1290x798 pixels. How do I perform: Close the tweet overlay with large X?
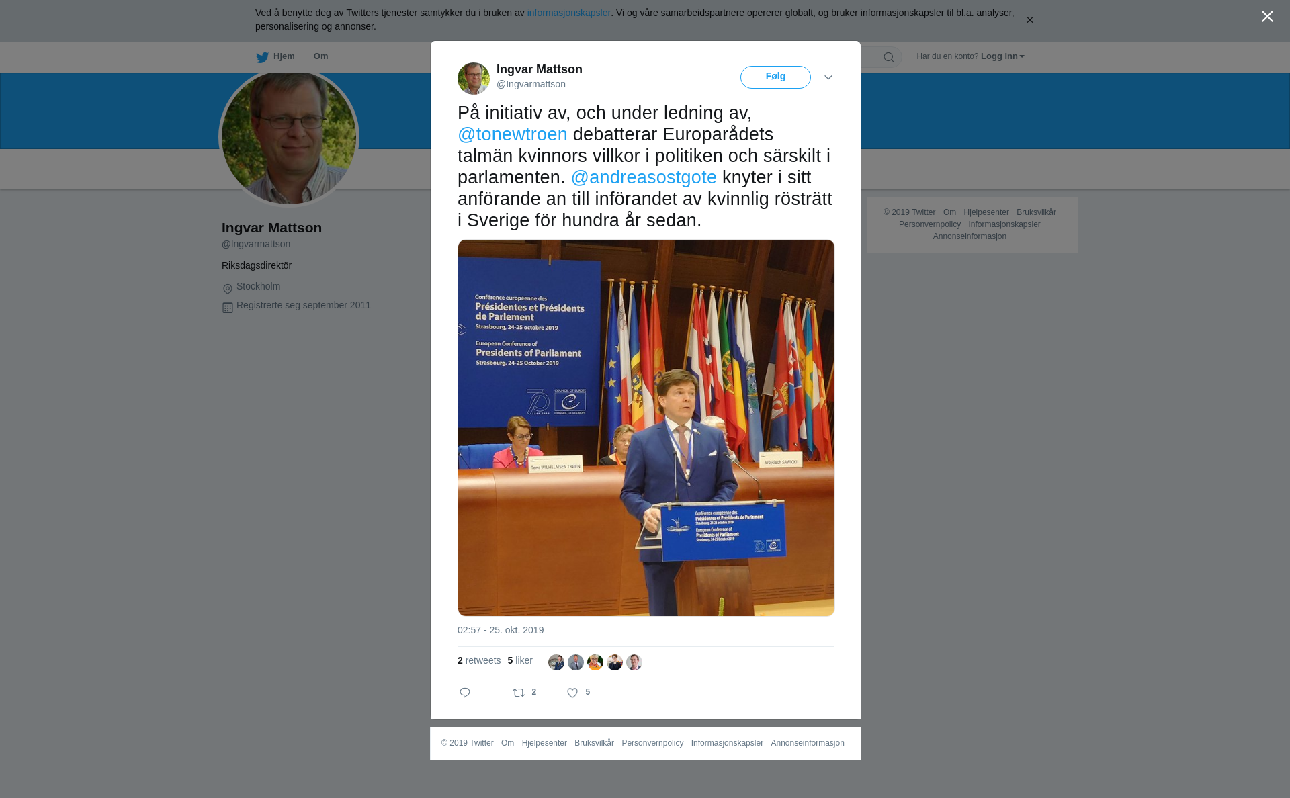pos(1267,17)
